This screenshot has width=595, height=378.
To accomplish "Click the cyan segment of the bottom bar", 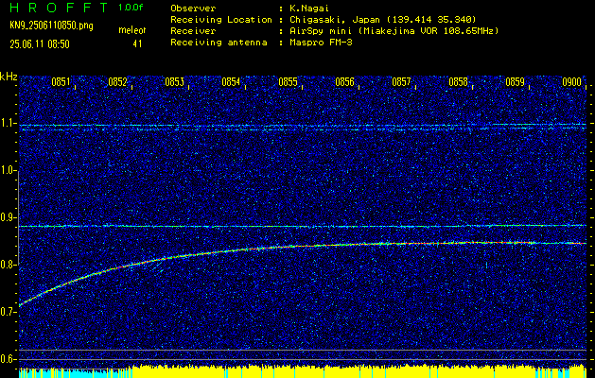I will click(x=75, y=373).
